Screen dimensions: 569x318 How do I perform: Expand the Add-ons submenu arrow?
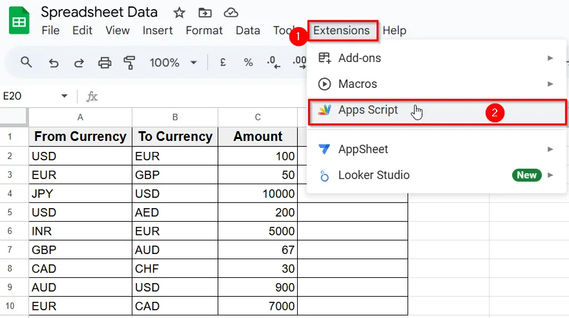(550, 58)
